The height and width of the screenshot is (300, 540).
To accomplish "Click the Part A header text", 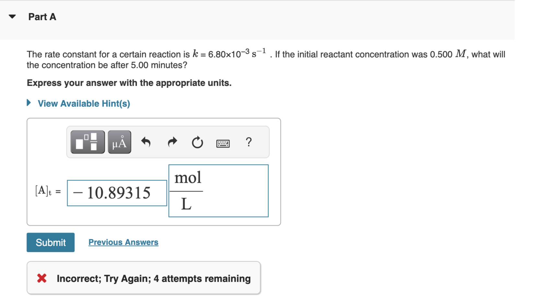I will tap(42, 17).
